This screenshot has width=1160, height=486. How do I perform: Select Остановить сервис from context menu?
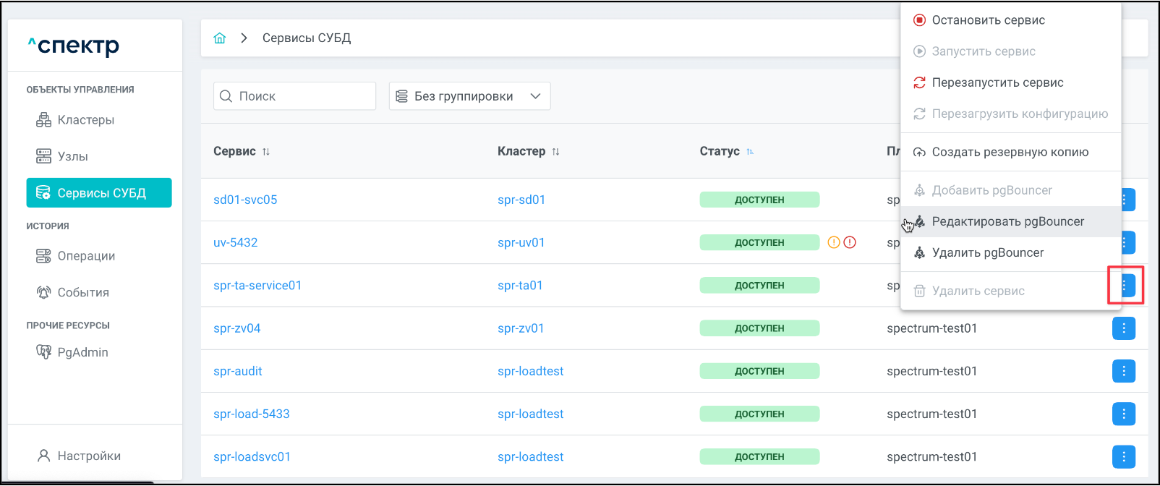click(x=988, y=20)
